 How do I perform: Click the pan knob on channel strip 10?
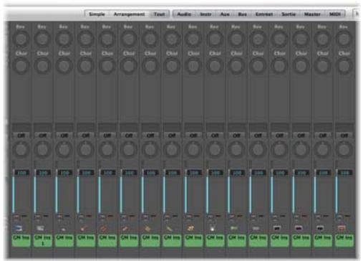click(x=215, y=149)
